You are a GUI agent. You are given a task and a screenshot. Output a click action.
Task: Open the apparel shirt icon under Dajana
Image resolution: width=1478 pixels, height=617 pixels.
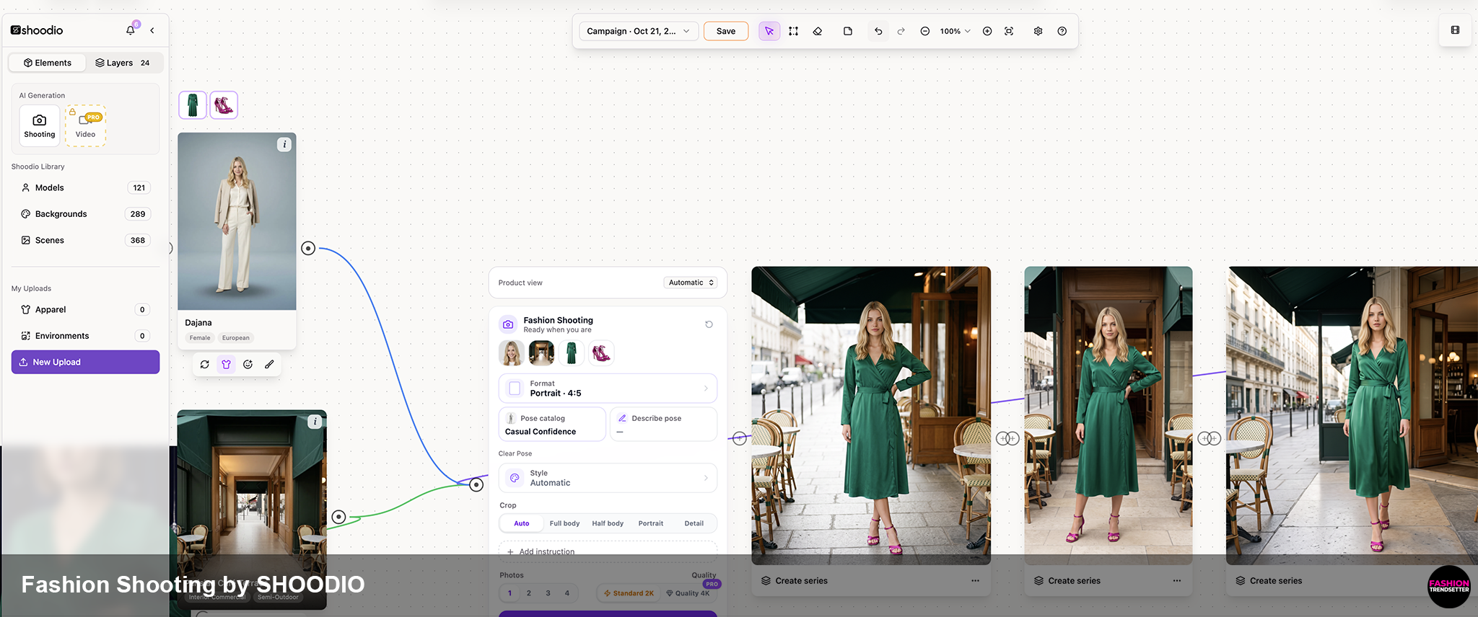coord(227,364)
